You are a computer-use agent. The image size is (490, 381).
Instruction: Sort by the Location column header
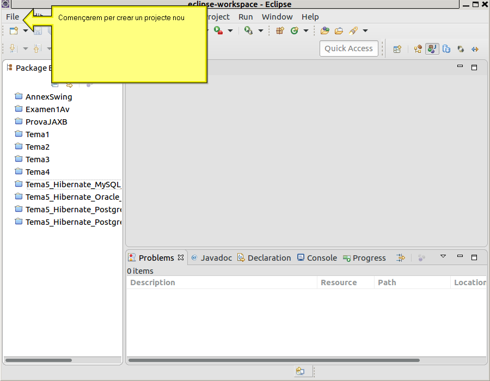pos(468,282)
